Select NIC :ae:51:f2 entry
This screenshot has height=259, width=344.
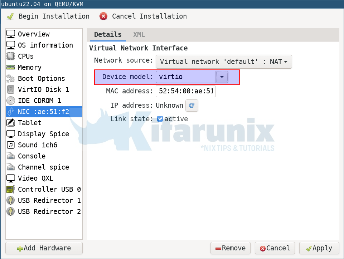click(x=44, y=112)
